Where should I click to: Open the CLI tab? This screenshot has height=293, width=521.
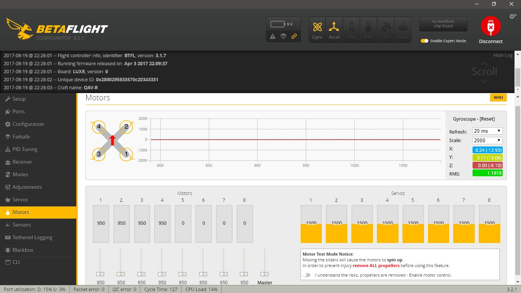pyautogui.click(x=38, y=262)
